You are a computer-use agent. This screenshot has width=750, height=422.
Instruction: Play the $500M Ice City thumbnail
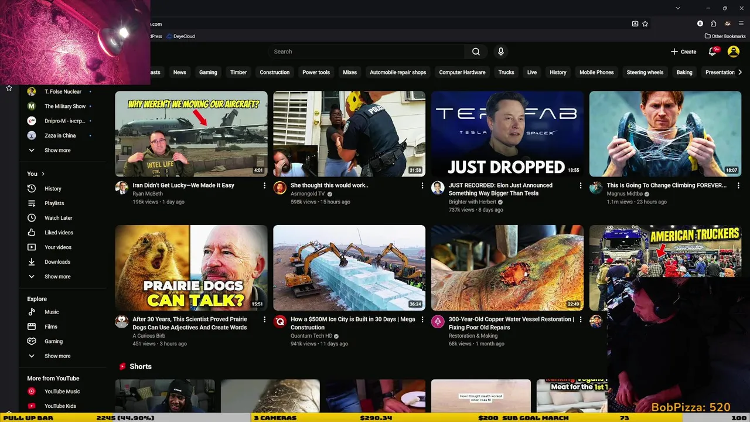349,268
